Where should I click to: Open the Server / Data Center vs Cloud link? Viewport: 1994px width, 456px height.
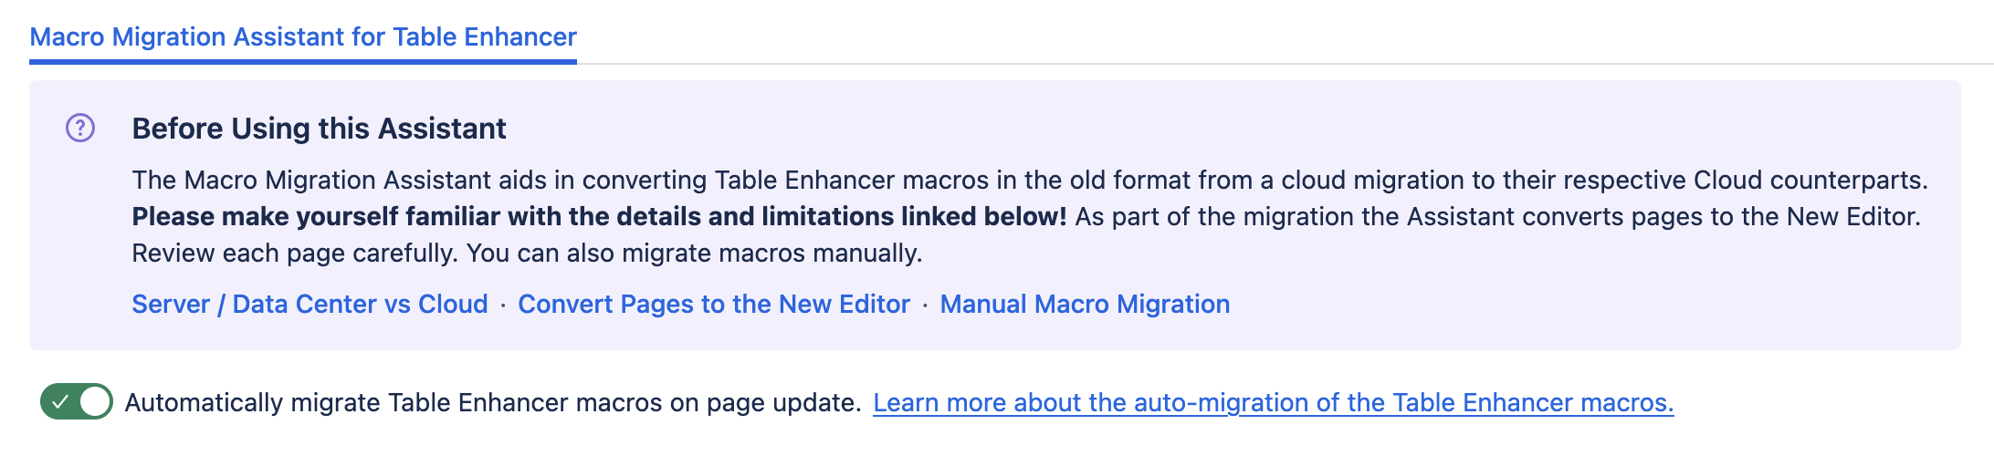pyautogui.click(x=310, y=304)
